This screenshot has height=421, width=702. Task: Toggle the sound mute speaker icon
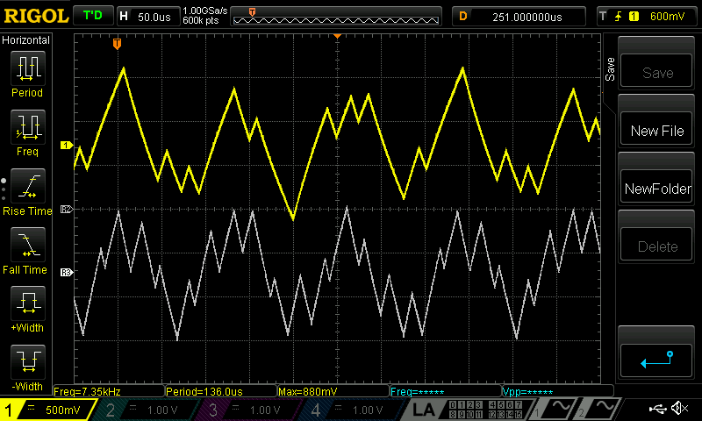679,408
